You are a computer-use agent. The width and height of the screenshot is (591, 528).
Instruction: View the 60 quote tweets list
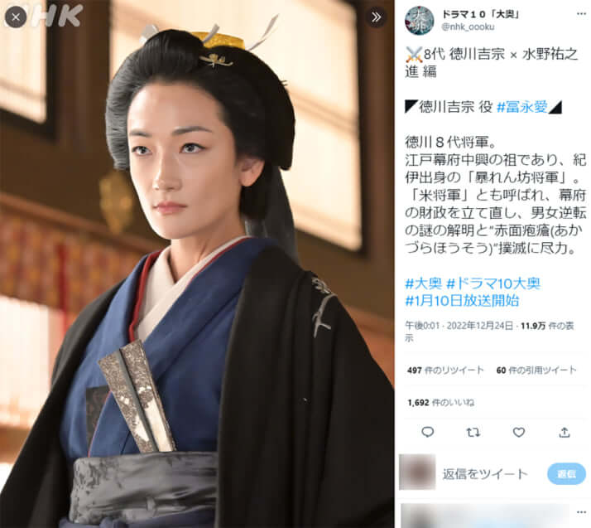[x=536, y=371]
